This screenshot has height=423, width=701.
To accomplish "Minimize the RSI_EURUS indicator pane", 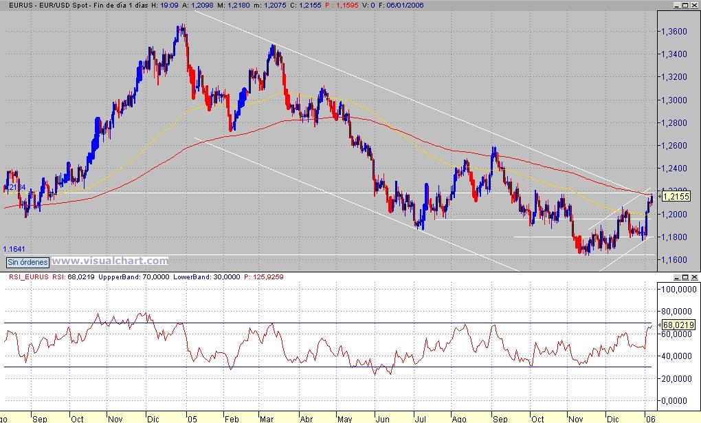I will point(678,277).
